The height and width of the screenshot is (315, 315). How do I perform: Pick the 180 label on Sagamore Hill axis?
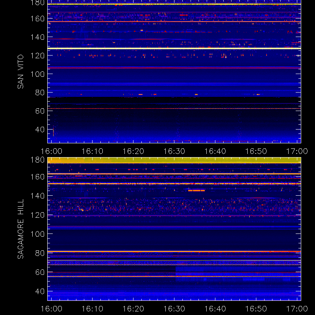[x=37, y=160]
